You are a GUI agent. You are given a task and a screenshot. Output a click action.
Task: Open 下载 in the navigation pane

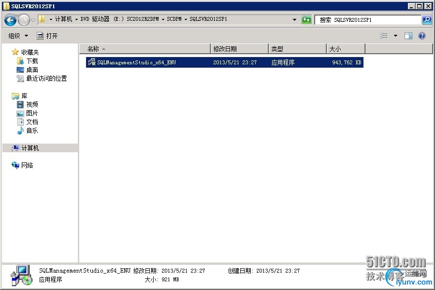pyautogui.click(x=32, y=61)
